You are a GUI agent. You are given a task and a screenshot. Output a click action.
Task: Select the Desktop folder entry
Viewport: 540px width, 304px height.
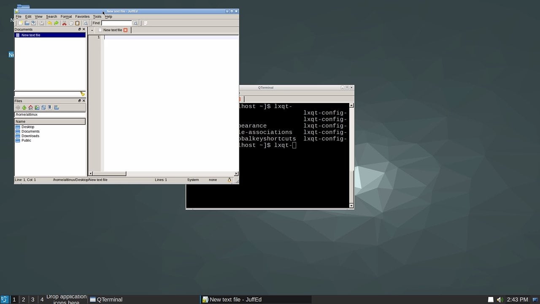28,127
